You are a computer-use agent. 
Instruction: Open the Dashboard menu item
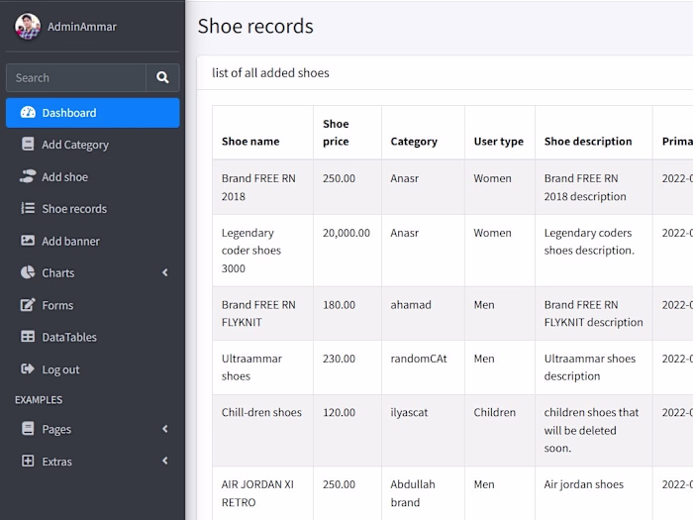tap(93, 113)
